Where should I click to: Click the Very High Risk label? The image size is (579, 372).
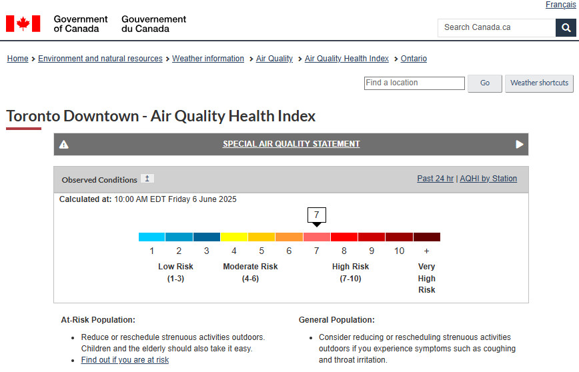426,278
